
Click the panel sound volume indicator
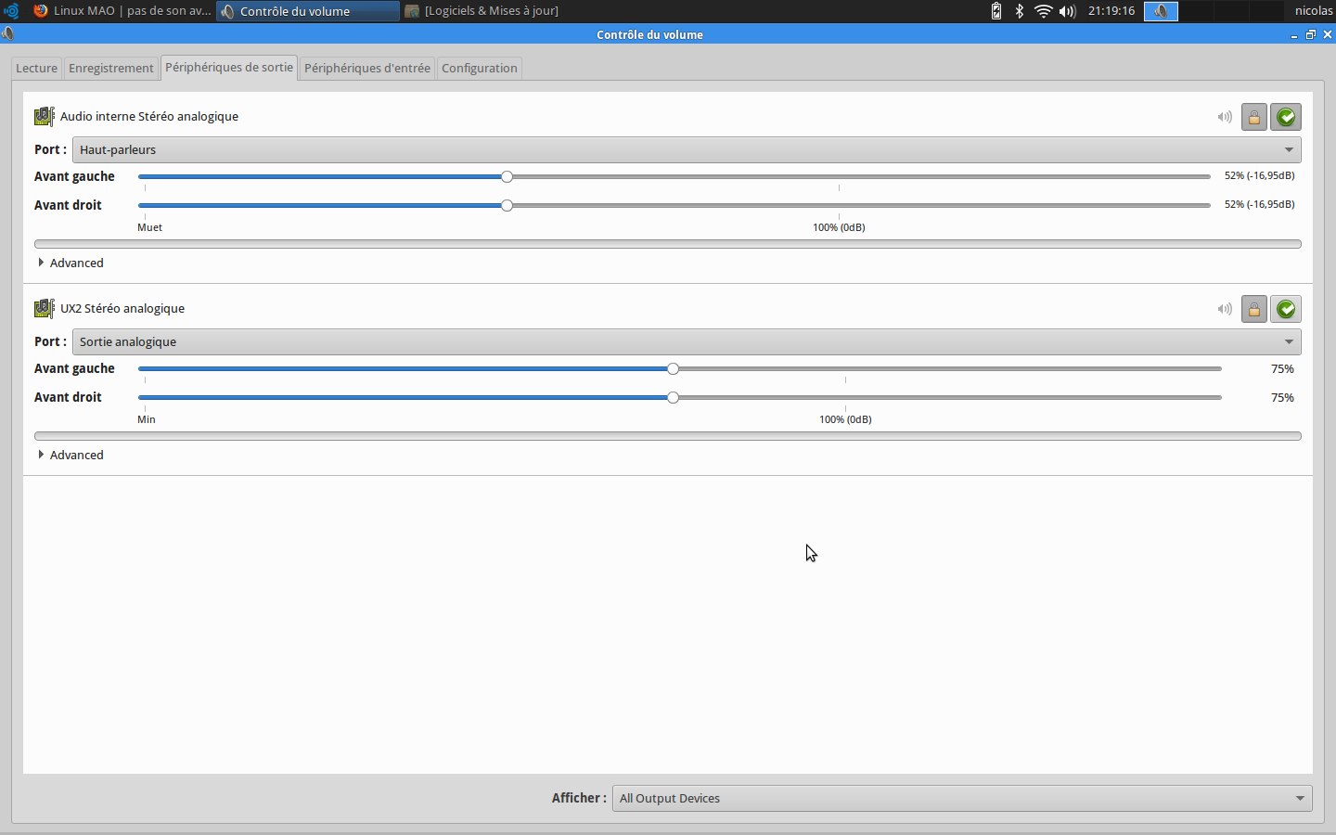pos(1068,11)
